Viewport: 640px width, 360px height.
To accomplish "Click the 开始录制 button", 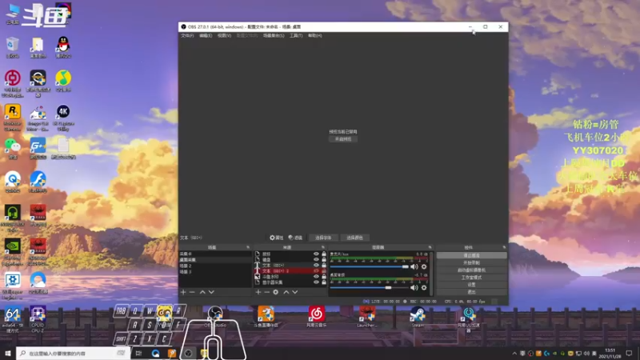I will point(471,263).
